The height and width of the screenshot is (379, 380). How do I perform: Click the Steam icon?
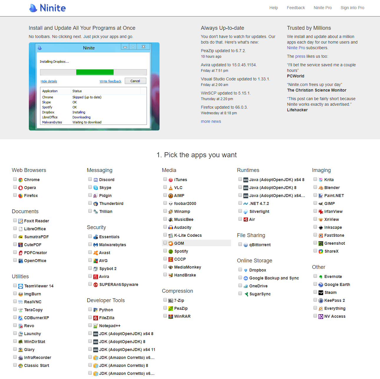point(321,293)
